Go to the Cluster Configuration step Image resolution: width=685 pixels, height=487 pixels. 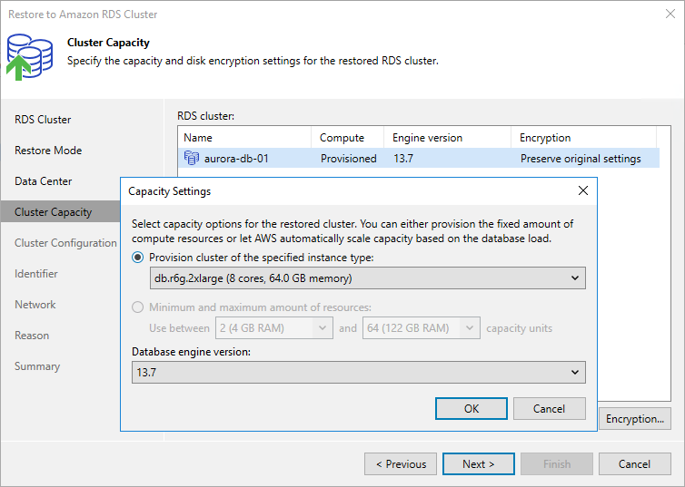click(x=65, y=243)
